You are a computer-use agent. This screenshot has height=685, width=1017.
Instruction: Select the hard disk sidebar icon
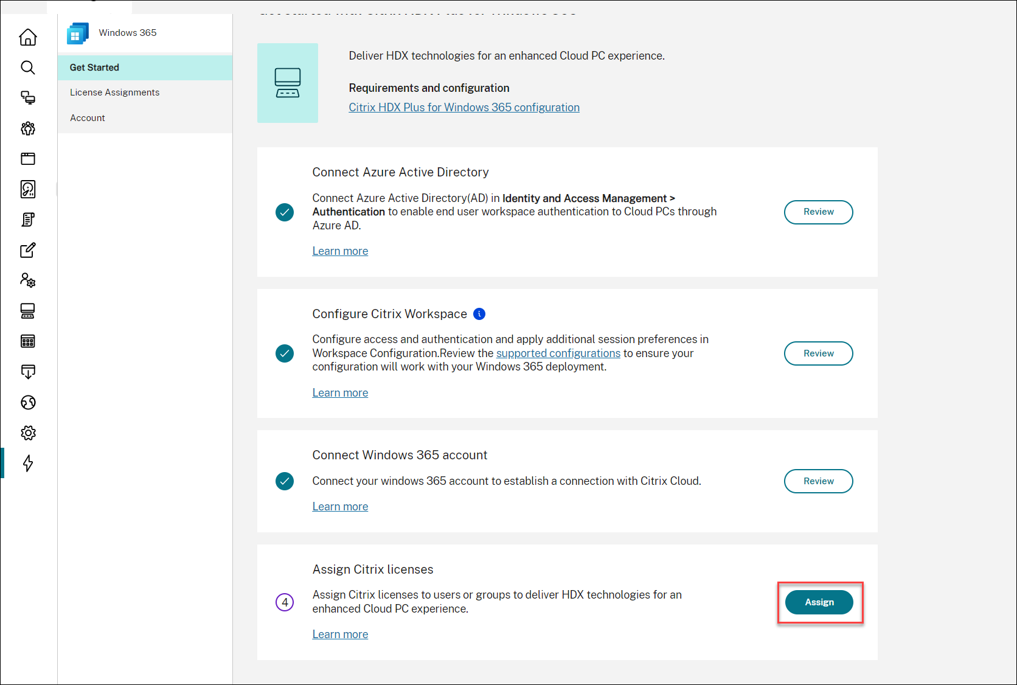pos(28,189)
